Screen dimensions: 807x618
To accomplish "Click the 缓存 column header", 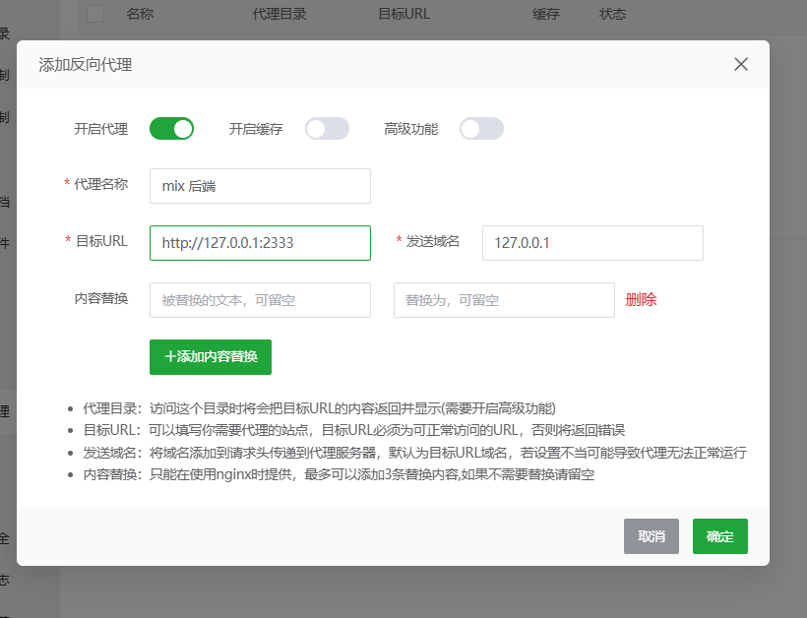I will (x=546, y=14).
